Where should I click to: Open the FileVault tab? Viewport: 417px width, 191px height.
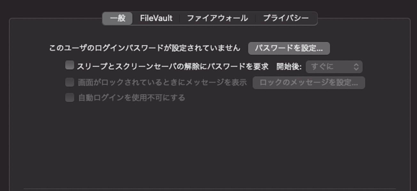pyautogui.click(x=156, y=18)
